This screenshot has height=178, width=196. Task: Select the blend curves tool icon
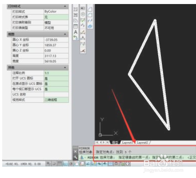pos(90,21)
